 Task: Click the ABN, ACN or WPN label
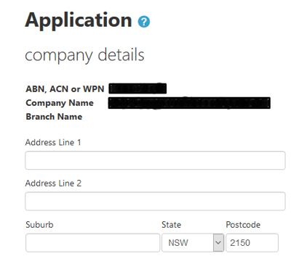(65, 89)
